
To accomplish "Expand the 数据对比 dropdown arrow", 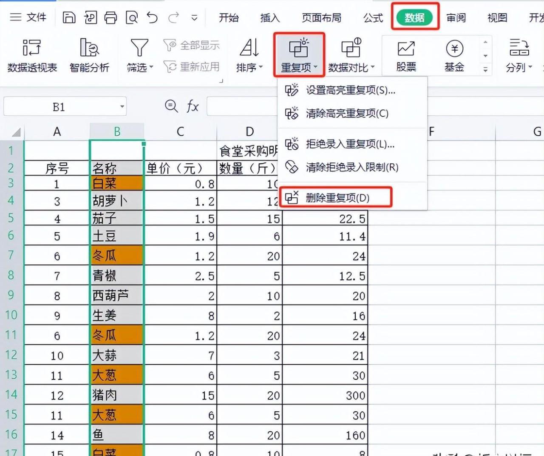I will click(x=373, y=67).
